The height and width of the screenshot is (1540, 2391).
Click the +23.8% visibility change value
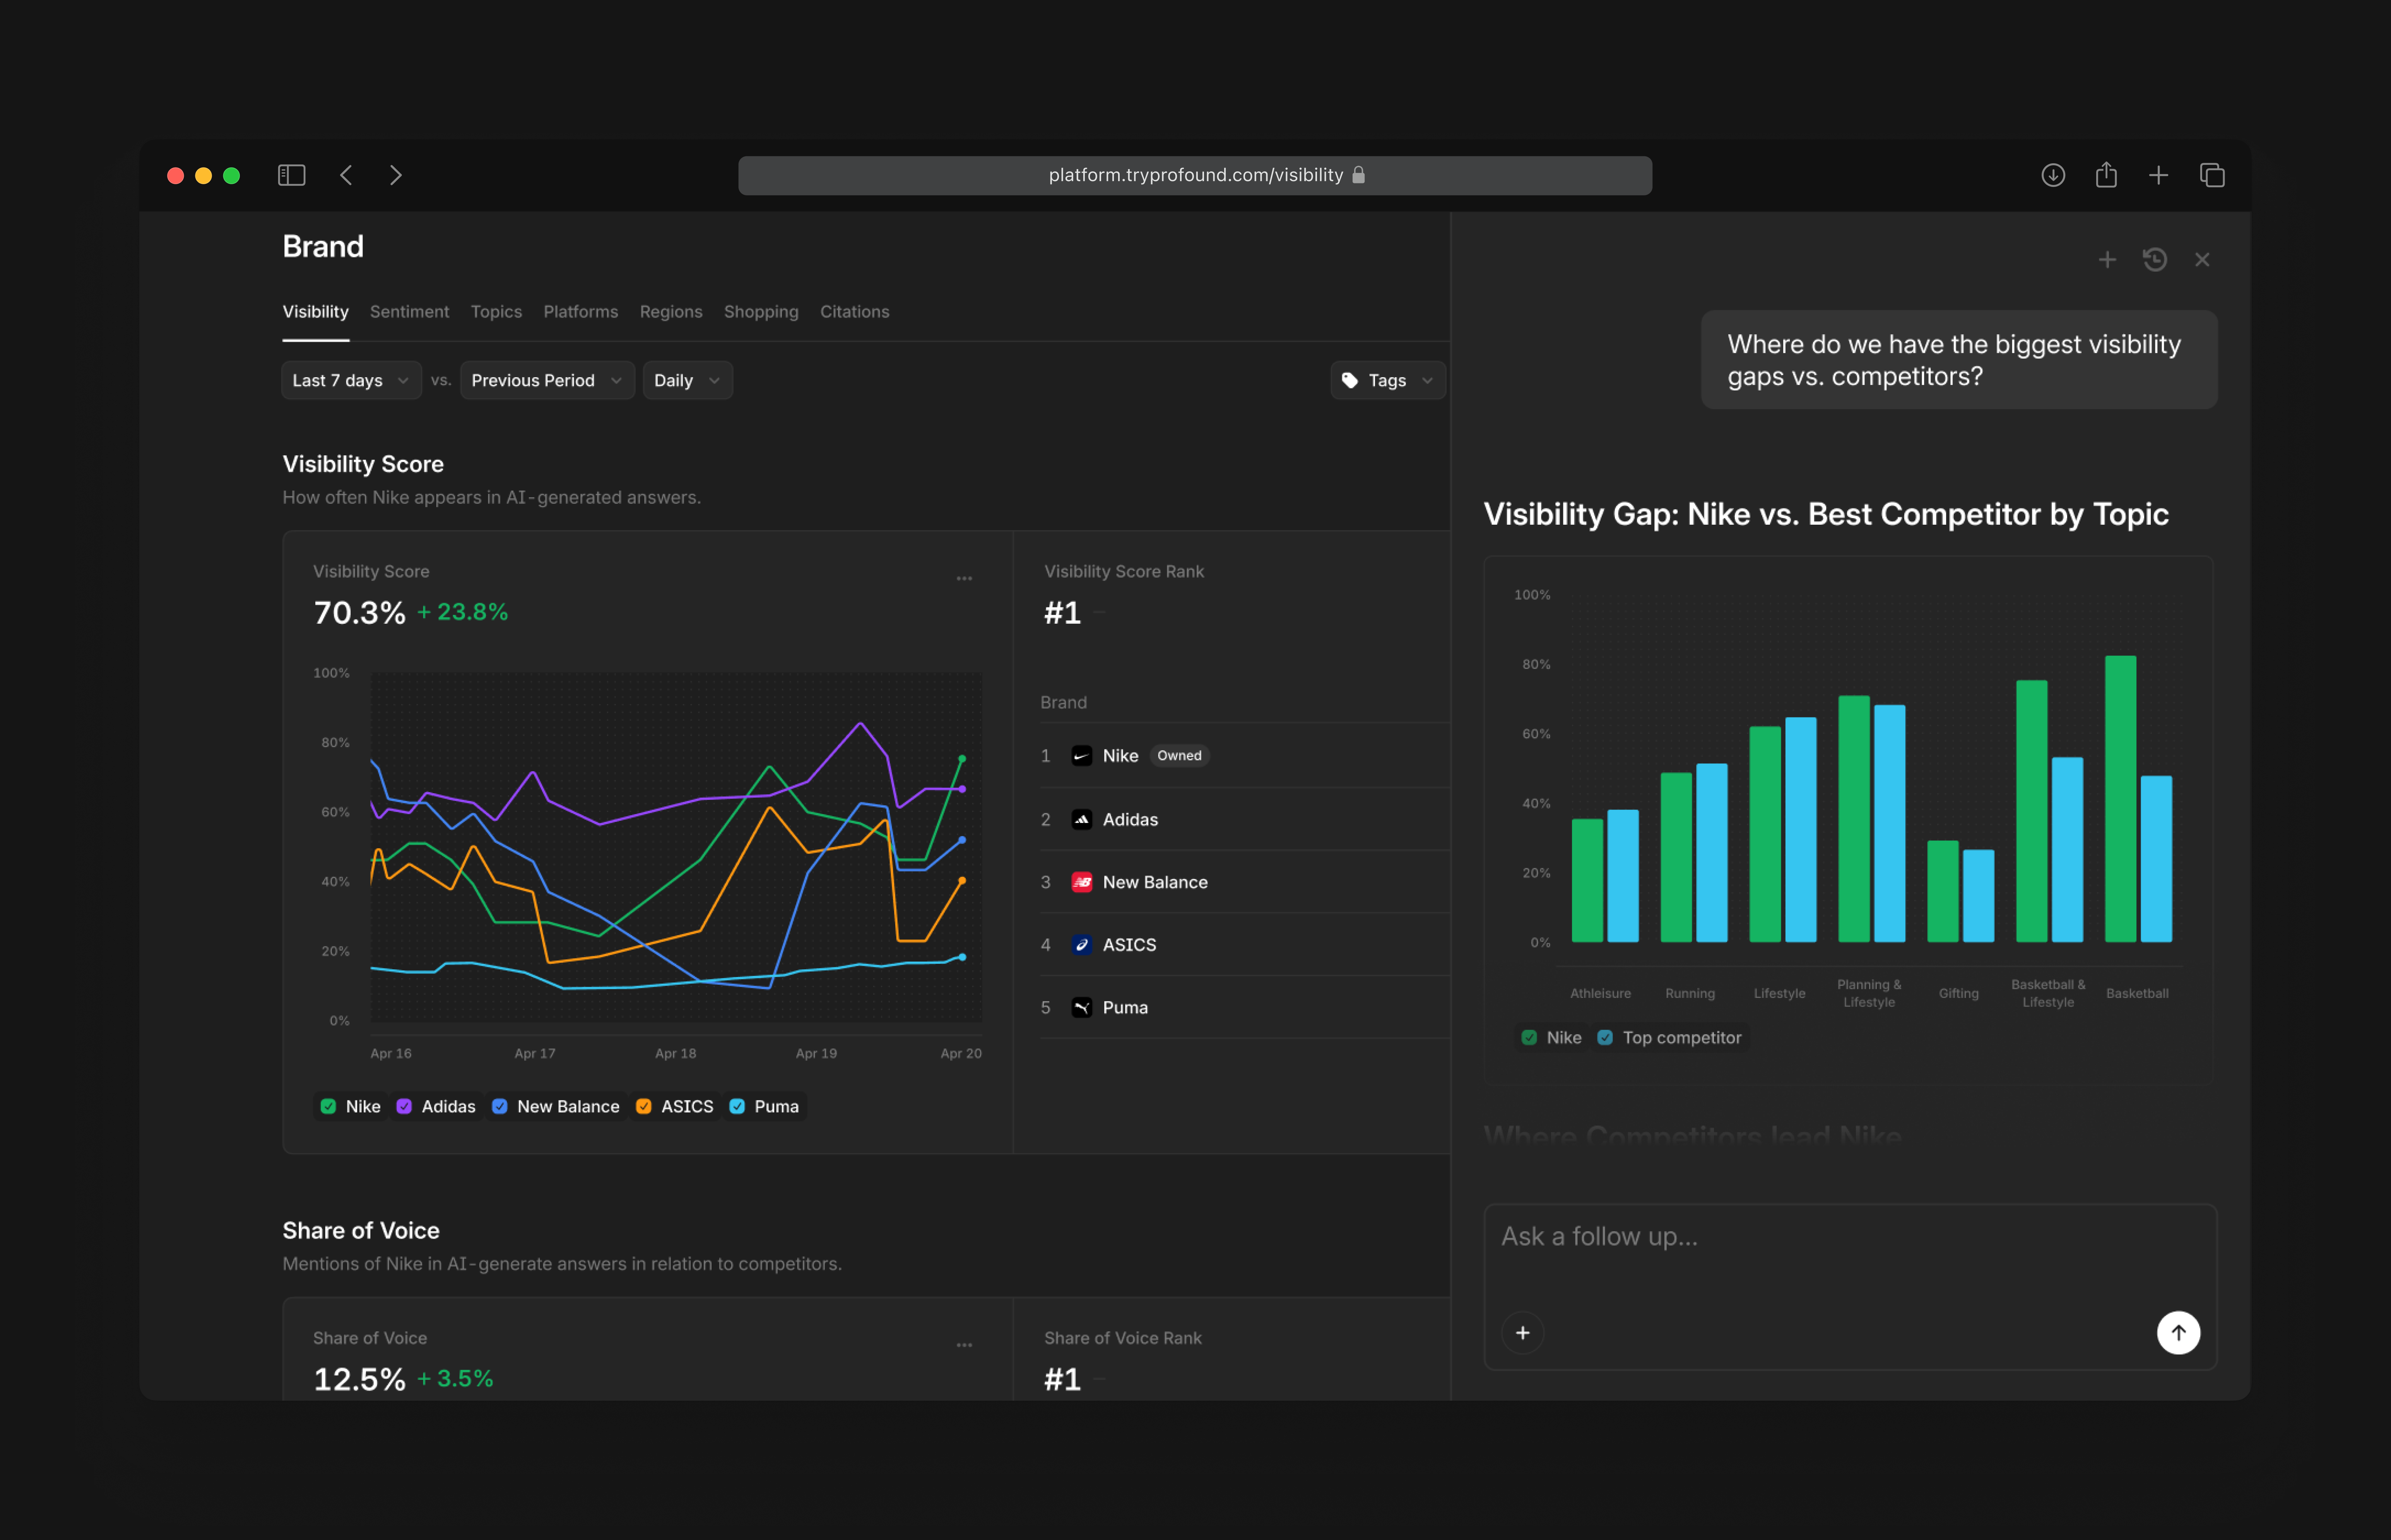(462, 612)
